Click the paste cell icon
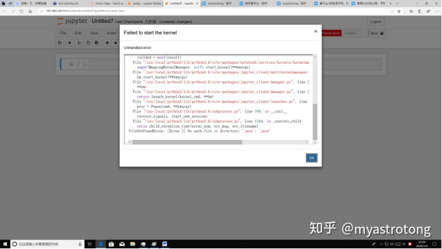The image size is (442, 249). pos(97,43)
